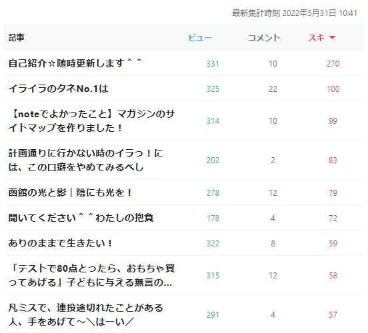Click the 270 スキ count

[x=333, y=63]
